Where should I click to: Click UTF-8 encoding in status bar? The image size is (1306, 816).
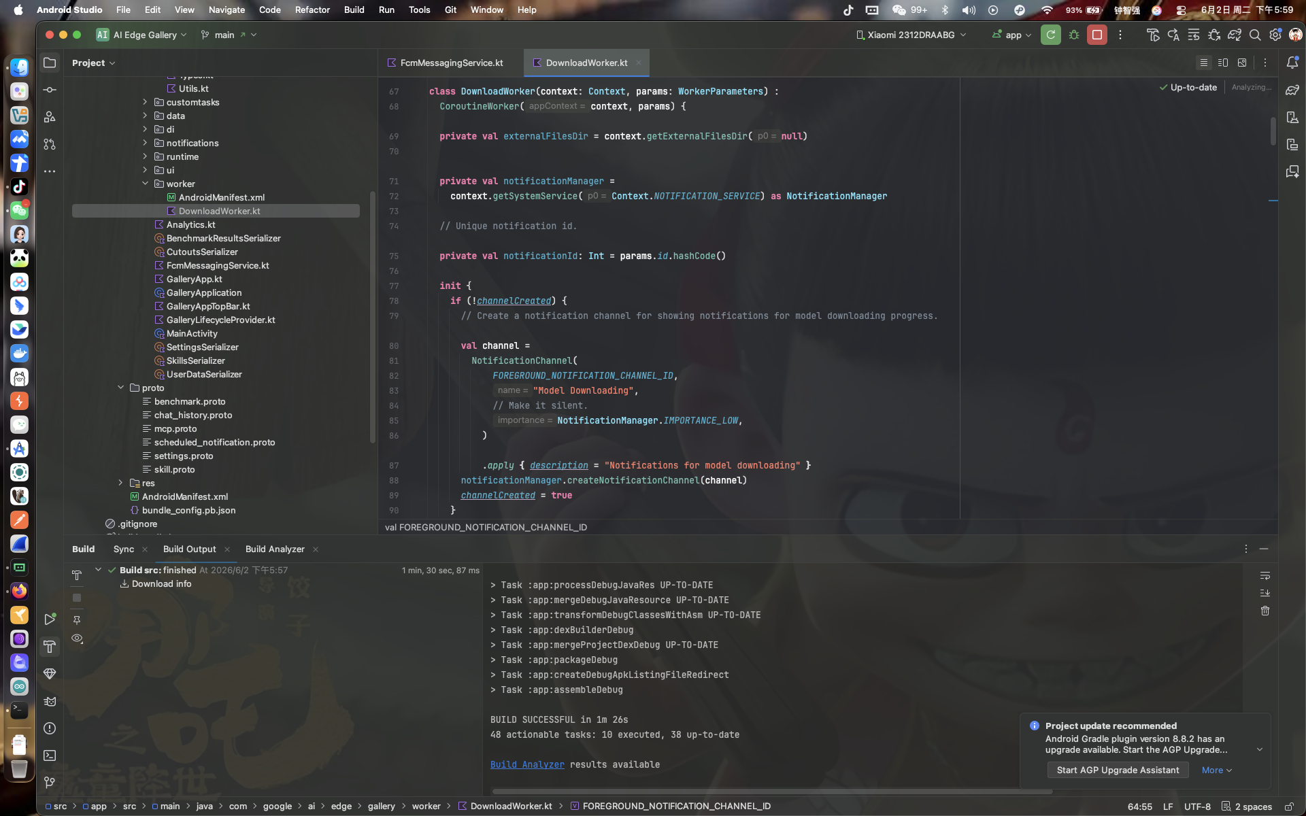tap(1197, 806)
